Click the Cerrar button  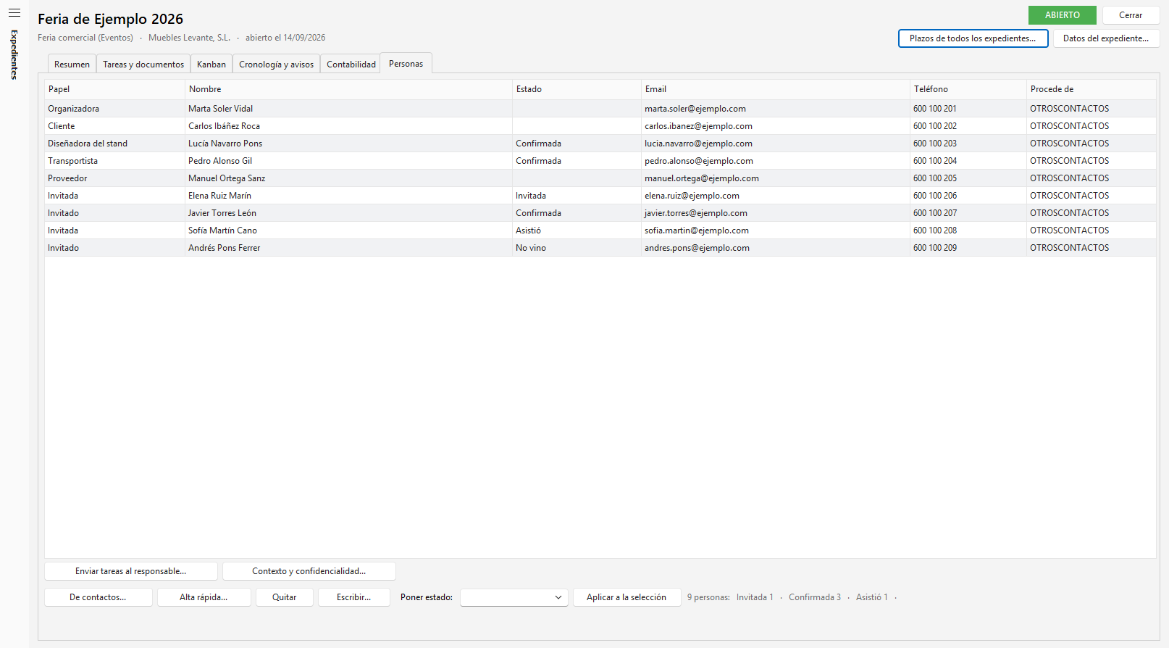coord(1131,15)
